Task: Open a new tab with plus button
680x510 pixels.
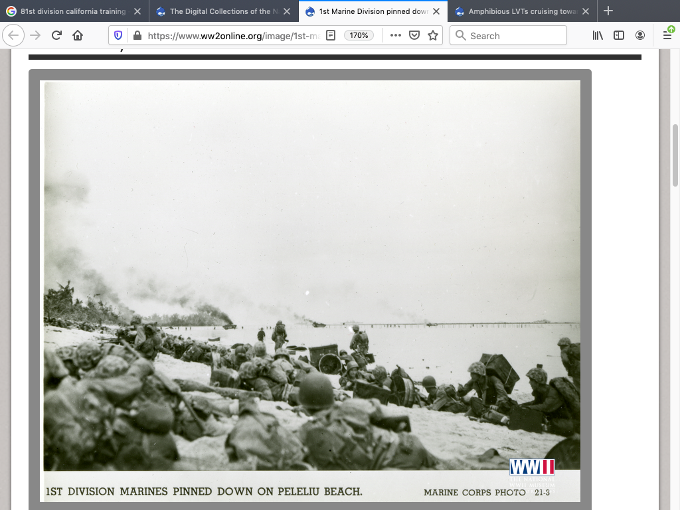Action: tap(608, 11)
